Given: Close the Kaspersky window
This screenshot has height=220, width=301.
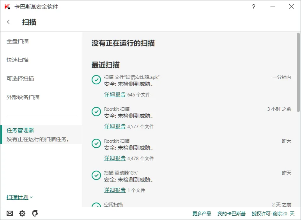Looking at the screenshot, I should (x=291, y=7).
